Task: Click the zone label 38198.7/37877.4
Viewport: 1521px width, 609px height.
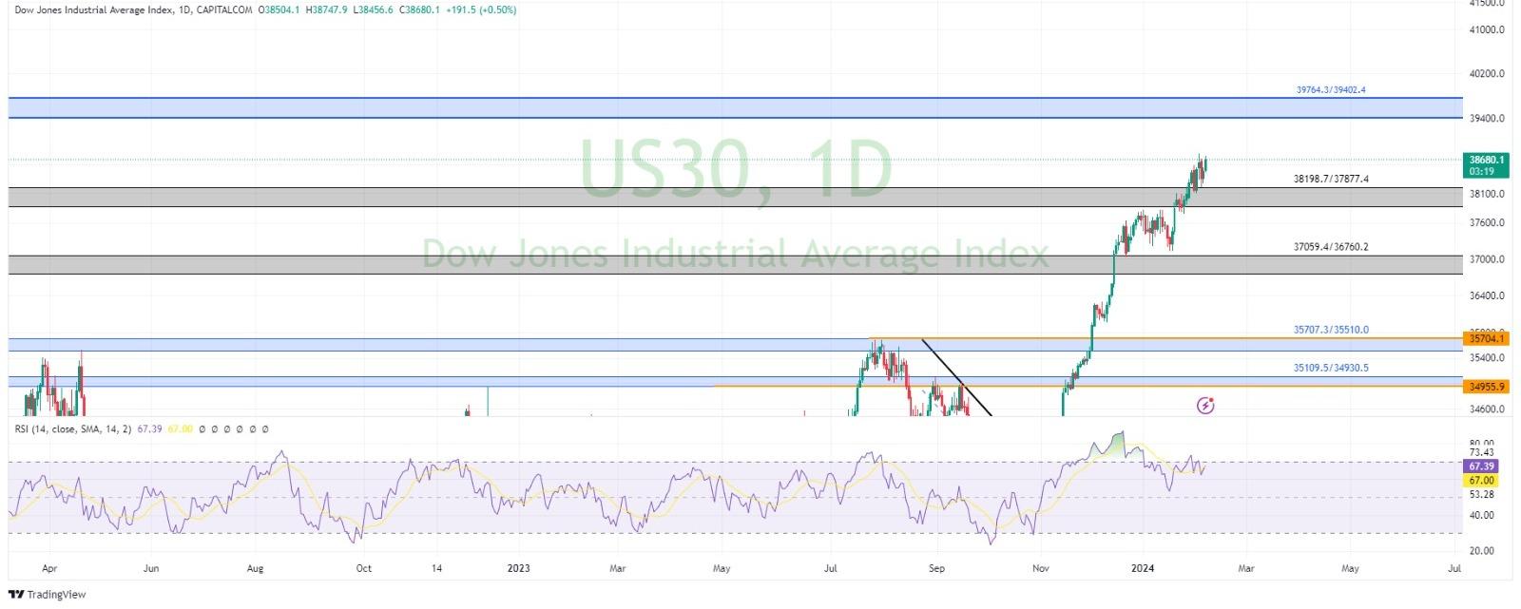Action: (1331, 179)
